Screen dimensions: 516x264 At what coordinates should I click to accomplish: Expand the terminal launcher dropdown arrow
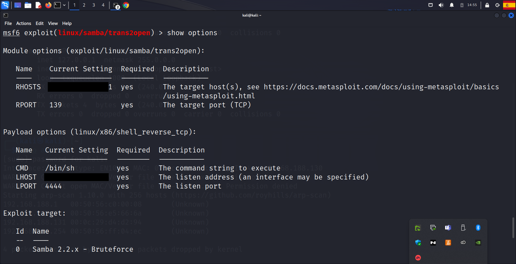pos(64,5)
